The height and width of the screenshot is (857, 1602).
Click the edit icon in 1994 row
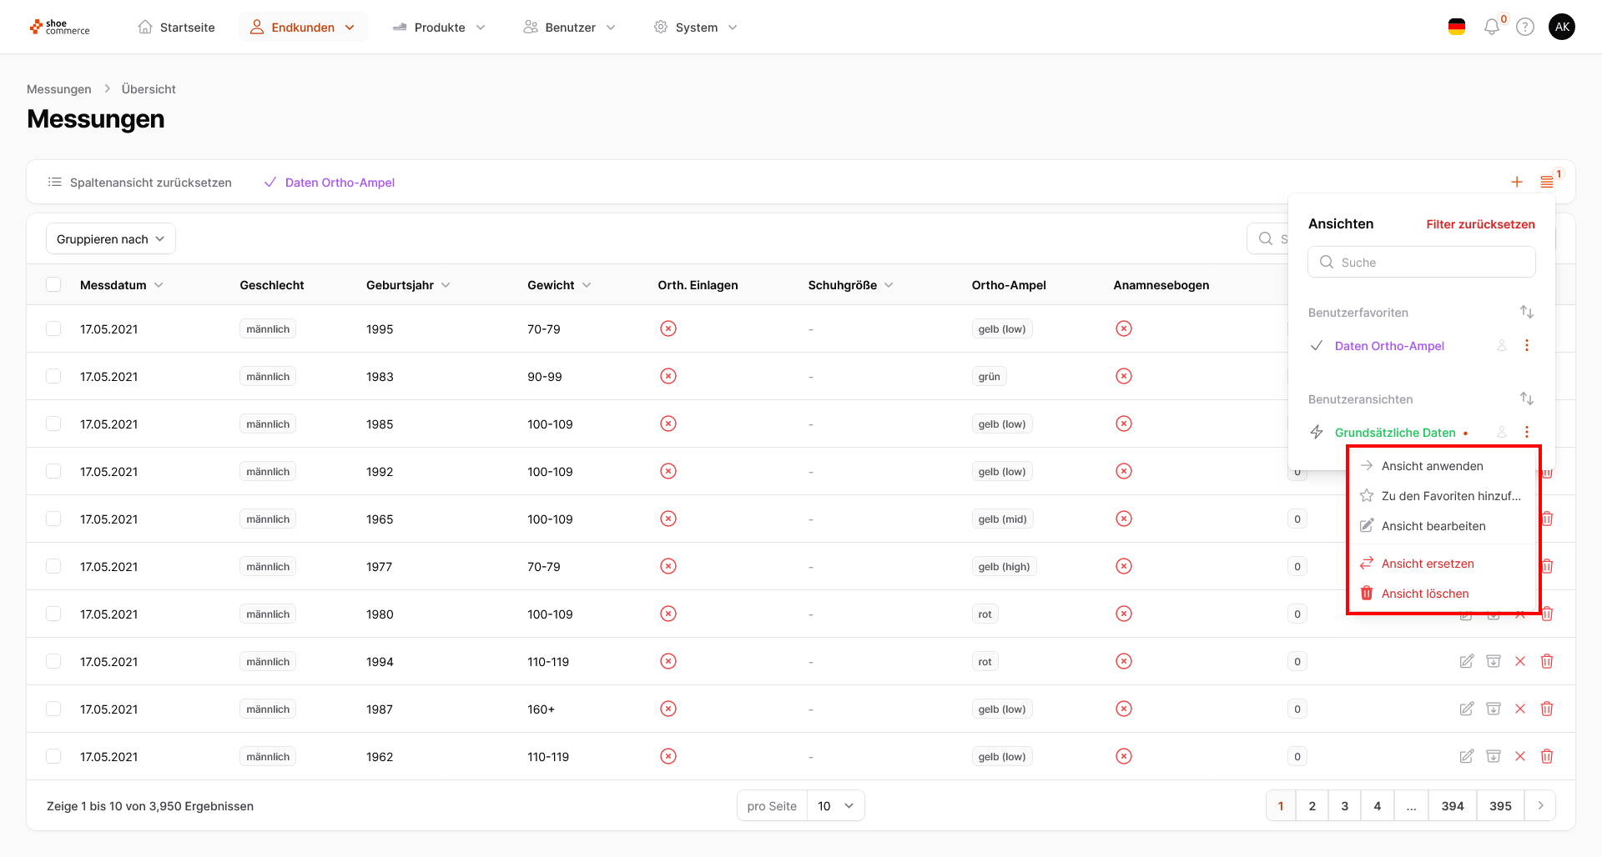click(x=1466, y=662)
